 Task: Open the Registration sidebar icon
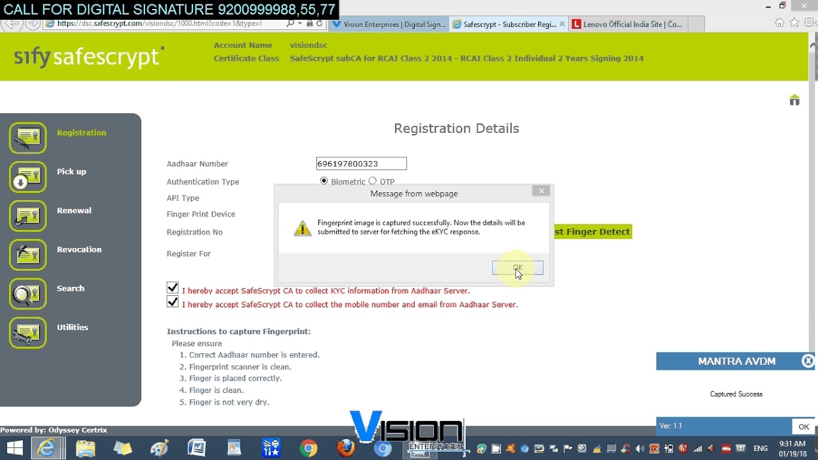click(27, 137)
